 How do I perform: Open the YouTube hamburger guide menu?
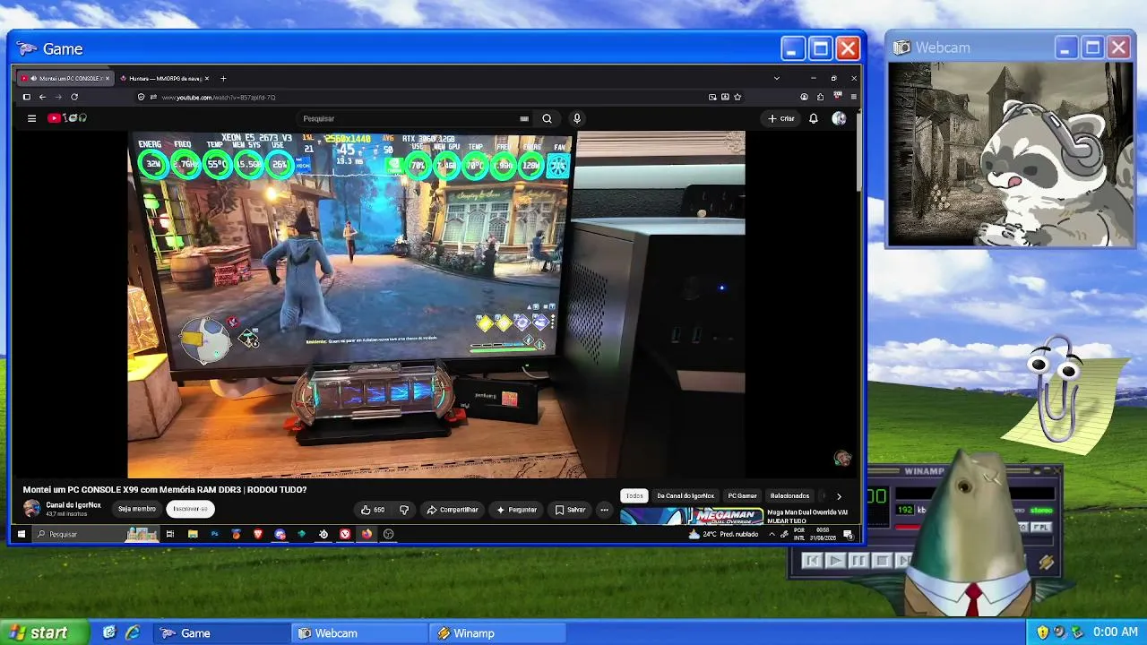tap(31, 118)
